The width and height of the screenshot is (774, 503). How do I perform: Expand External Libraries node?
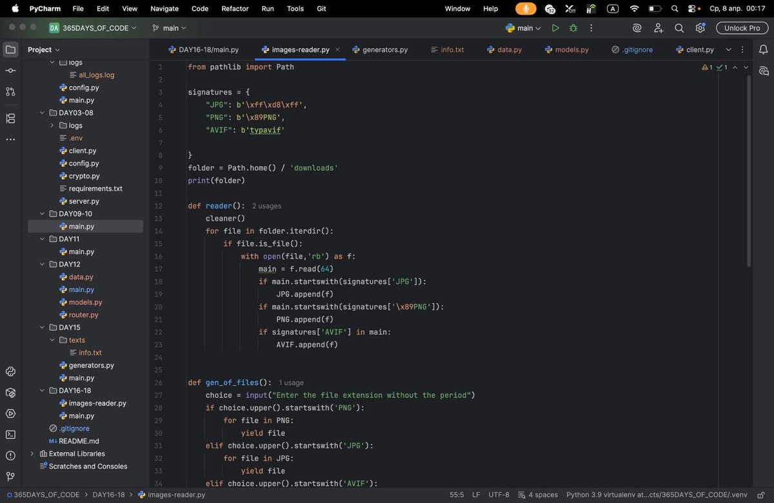[x=32, y=454]
